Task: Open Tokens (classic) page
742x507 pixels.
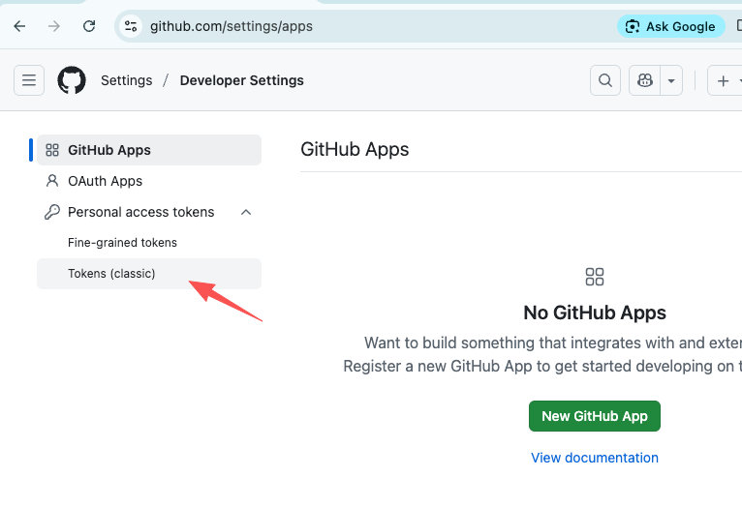Action: 111,274
